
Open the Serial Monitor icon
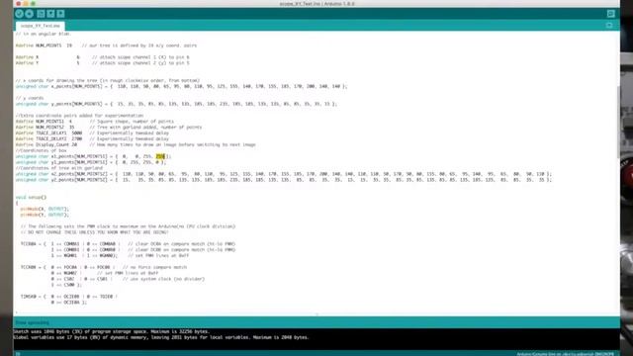pos(611,14)
